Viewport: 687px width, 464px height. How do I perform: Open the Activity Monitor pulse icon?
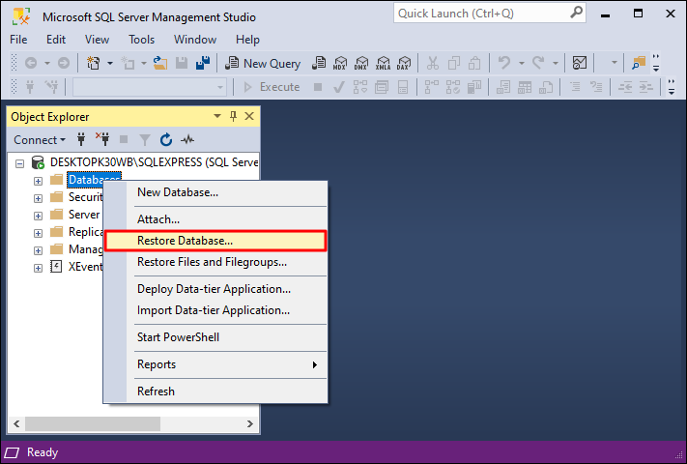click(187, 140)
